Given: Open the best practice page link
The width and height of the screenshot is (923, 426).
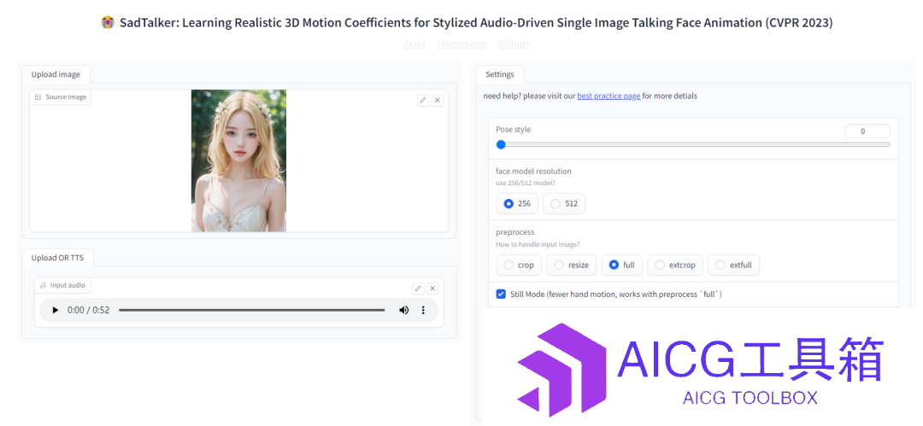Looking at the screenshot, I should (x=608, y=96).
